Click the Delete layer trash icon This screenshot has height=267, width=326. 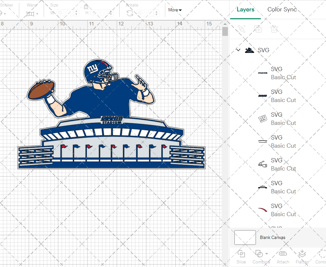pyautogui.click(x=274, y=29)
